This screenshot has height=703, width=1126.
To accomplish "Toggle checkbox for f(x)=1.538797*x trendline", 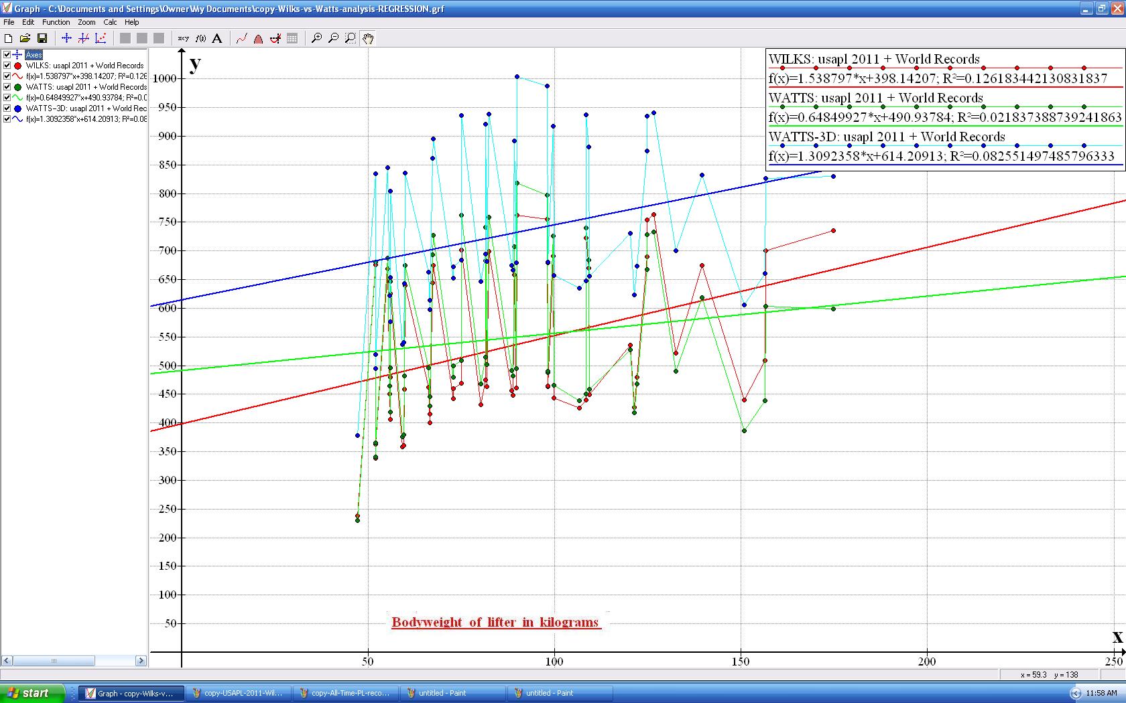I will (x=7, y=76).
